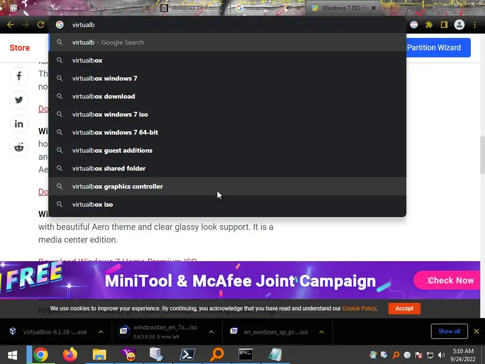Screen dimensions: 485x364
Task: Select suggestion 'virtualbox windows 7'
Action: 227,78
